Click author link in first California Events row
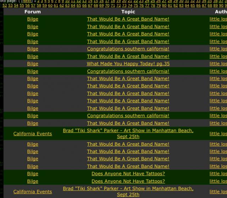The image size is (227, 198). pos(218,134)
